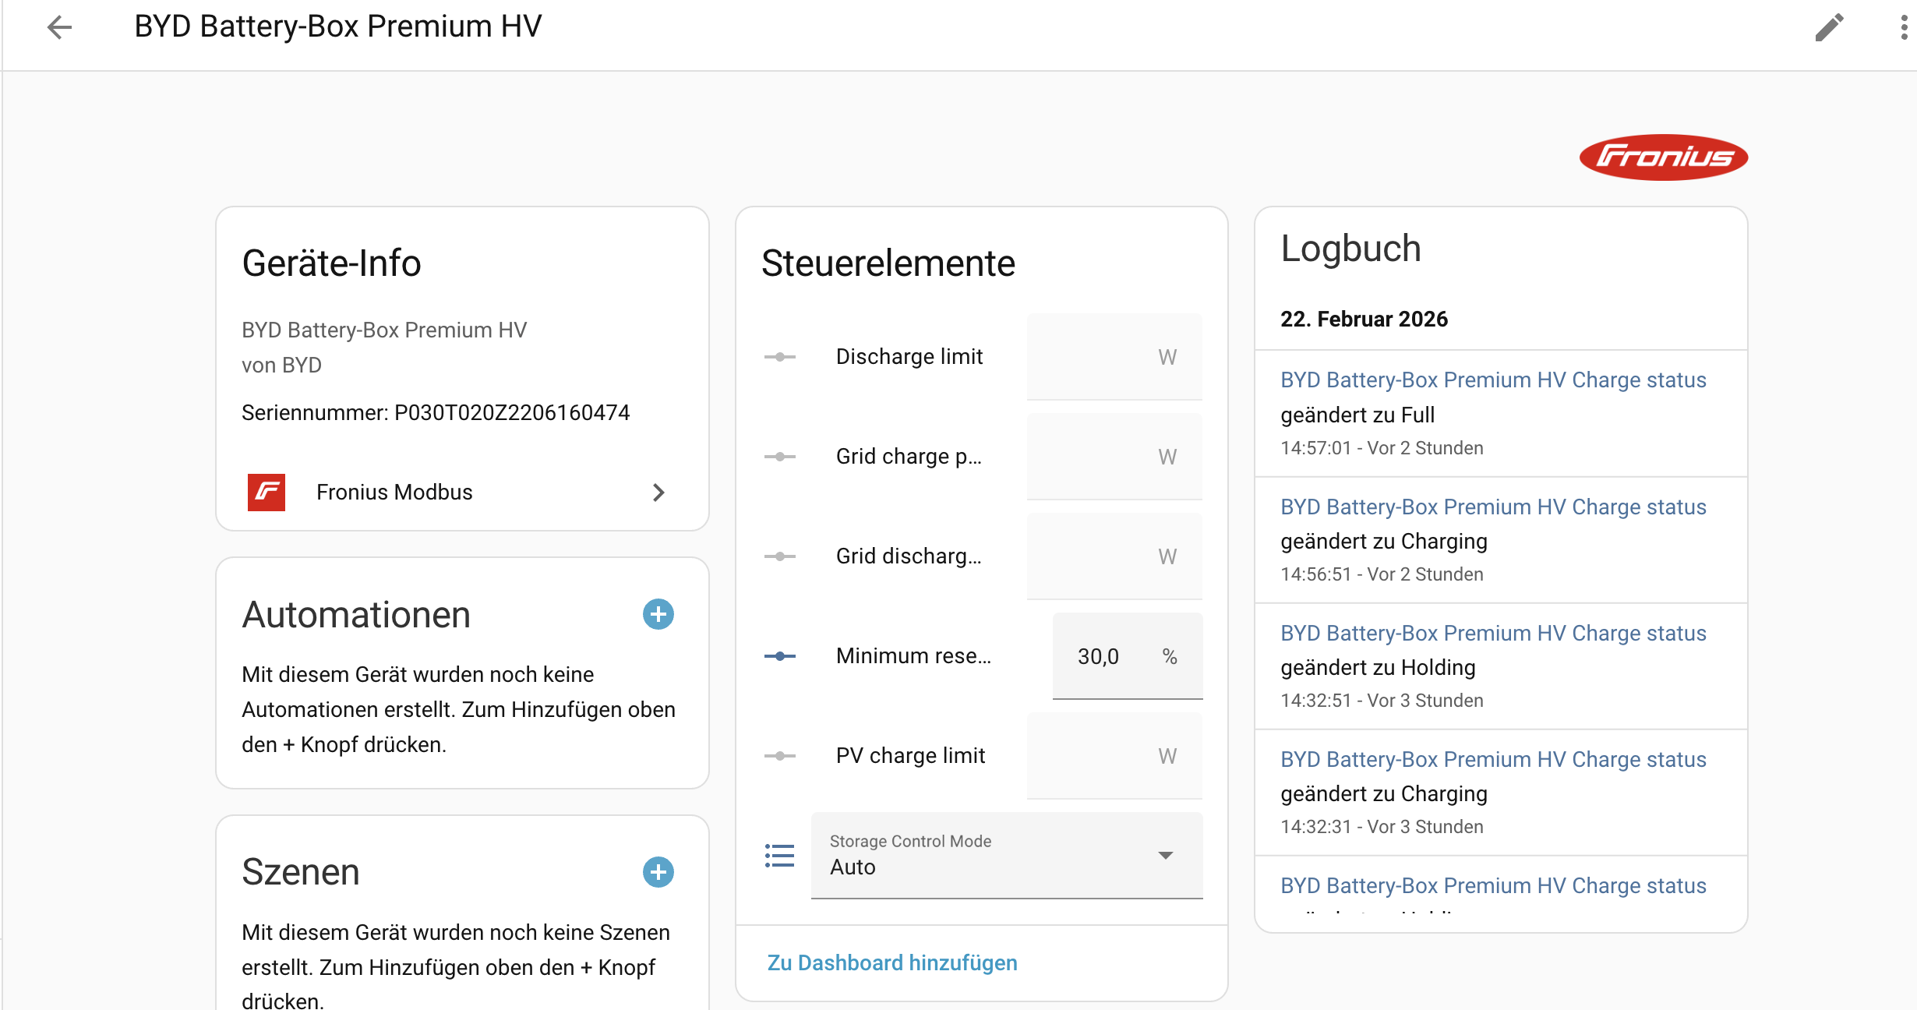Click the Fronius logo image

(x=1663, y=157)
